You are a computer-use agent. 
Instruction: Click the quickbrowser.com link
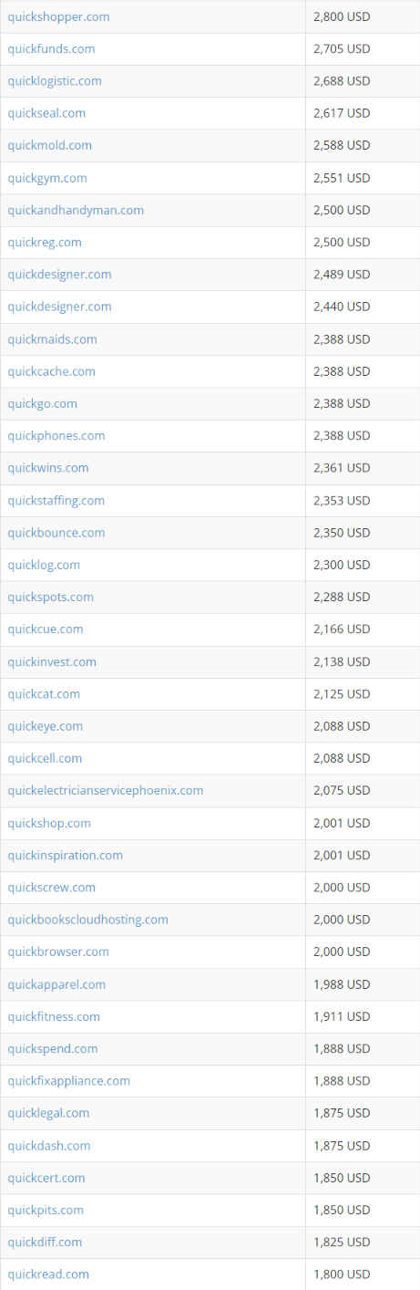click(58, 952)
